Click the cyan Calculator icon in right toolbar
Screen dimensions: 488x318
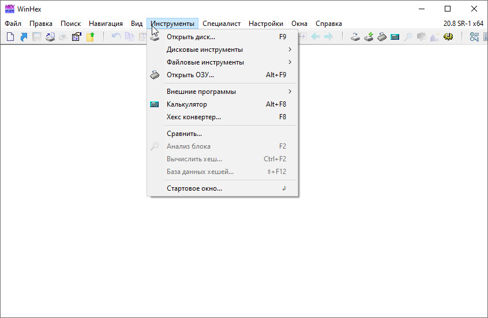pyautogui.click(x=395, y=37)
